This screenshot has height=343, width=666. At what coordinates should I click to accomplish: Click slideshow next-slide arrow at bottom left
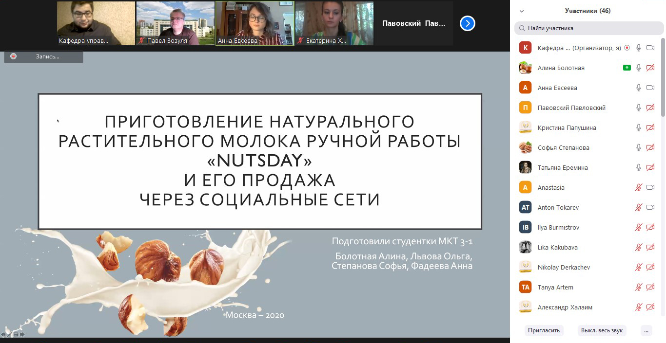point(22,334)
